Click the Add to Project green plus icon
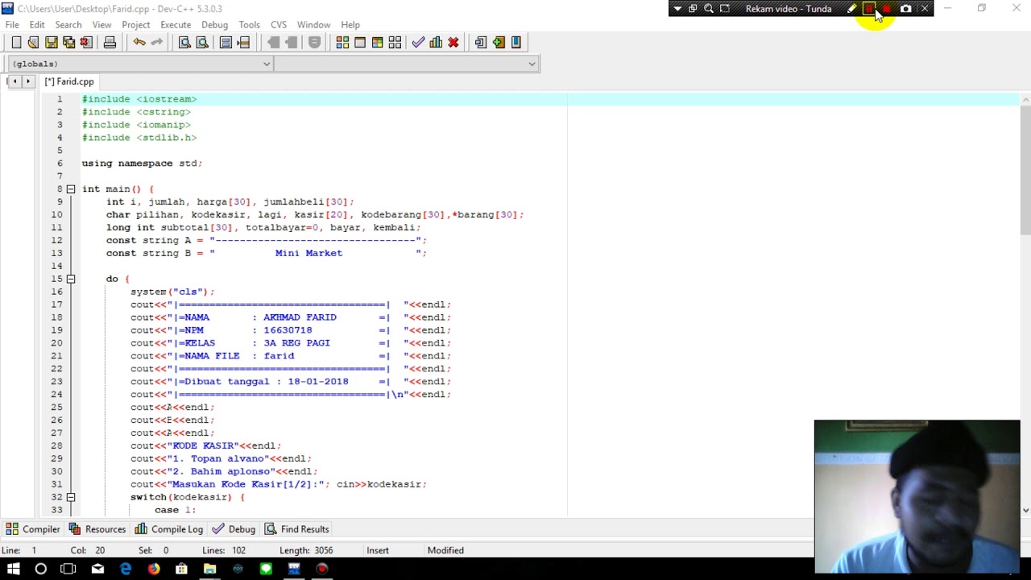 (499, 42)
